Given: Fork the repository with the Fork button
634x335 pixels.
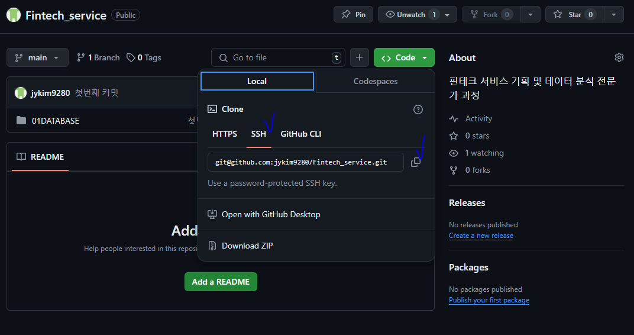Looking at the screenshot, I should pos(491,15).
